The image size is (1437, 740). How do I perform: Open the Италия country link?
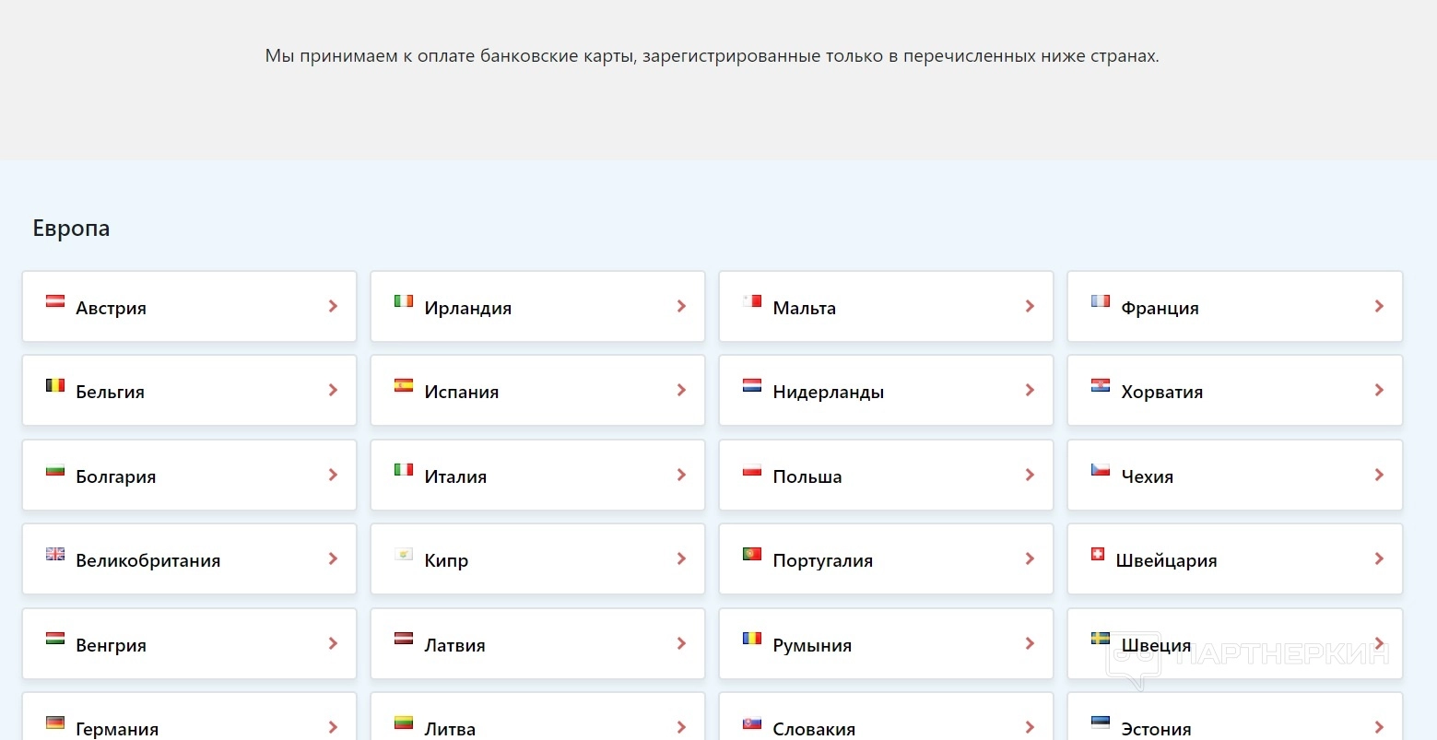(x=455, y=476)
